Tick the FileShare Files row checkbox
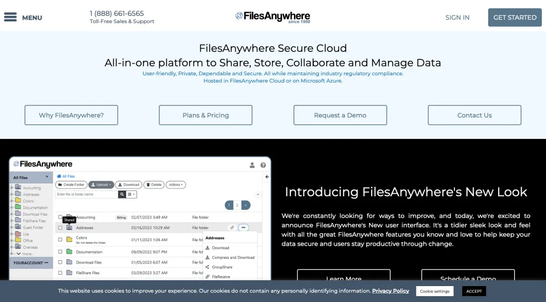 pyautogui.click(x=60, y=272)
